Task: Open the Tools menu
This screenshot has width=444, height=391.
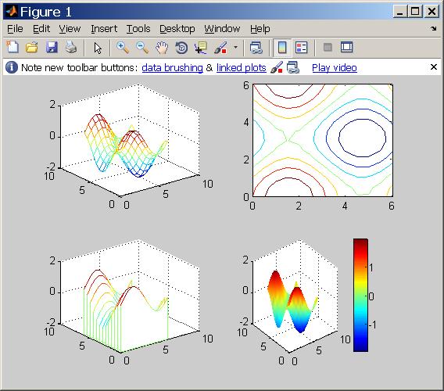Action: click(x=138, y=29)
